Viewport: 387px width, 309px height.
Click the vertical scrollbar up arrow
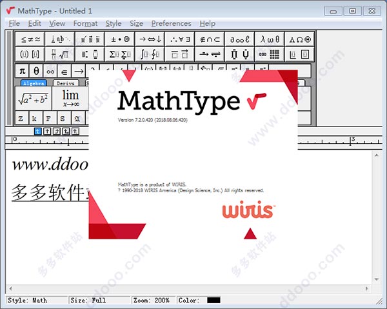[x=377, y=155]
